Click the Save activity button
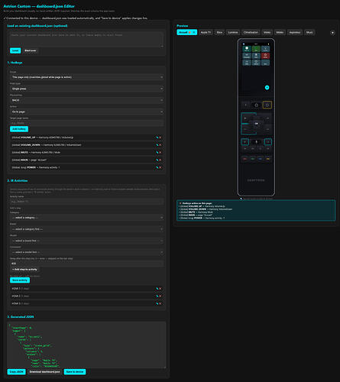Screen dimensions: 340x382 tap(20, 280)
